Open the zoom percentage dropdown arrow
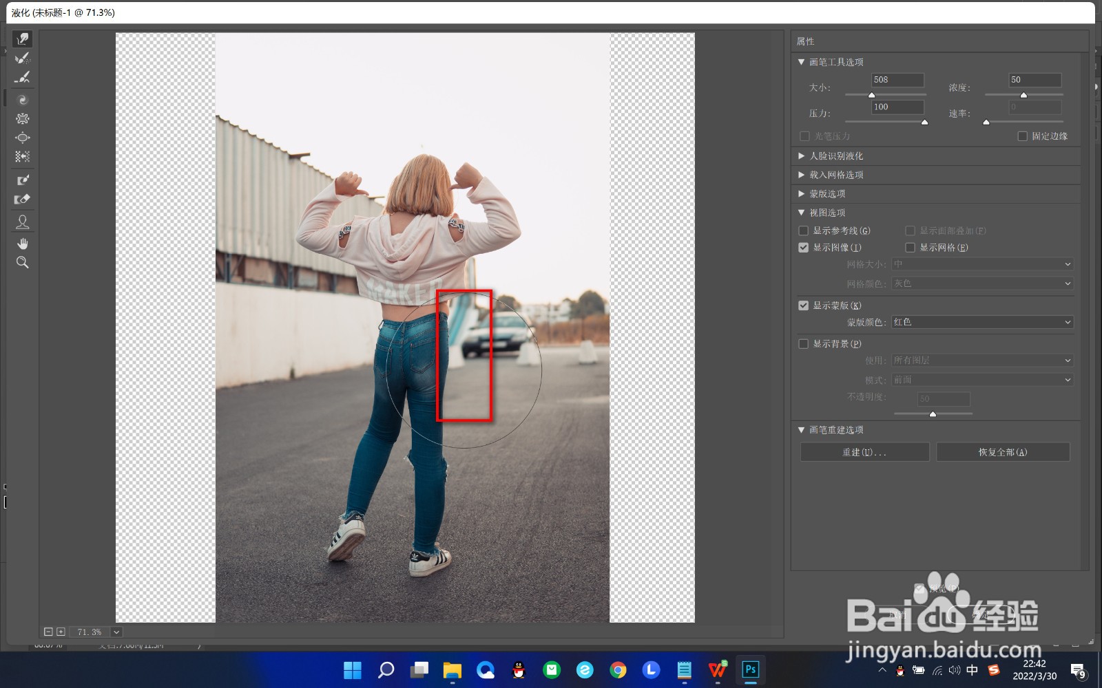1102x688 pixels. pos(116,632)
